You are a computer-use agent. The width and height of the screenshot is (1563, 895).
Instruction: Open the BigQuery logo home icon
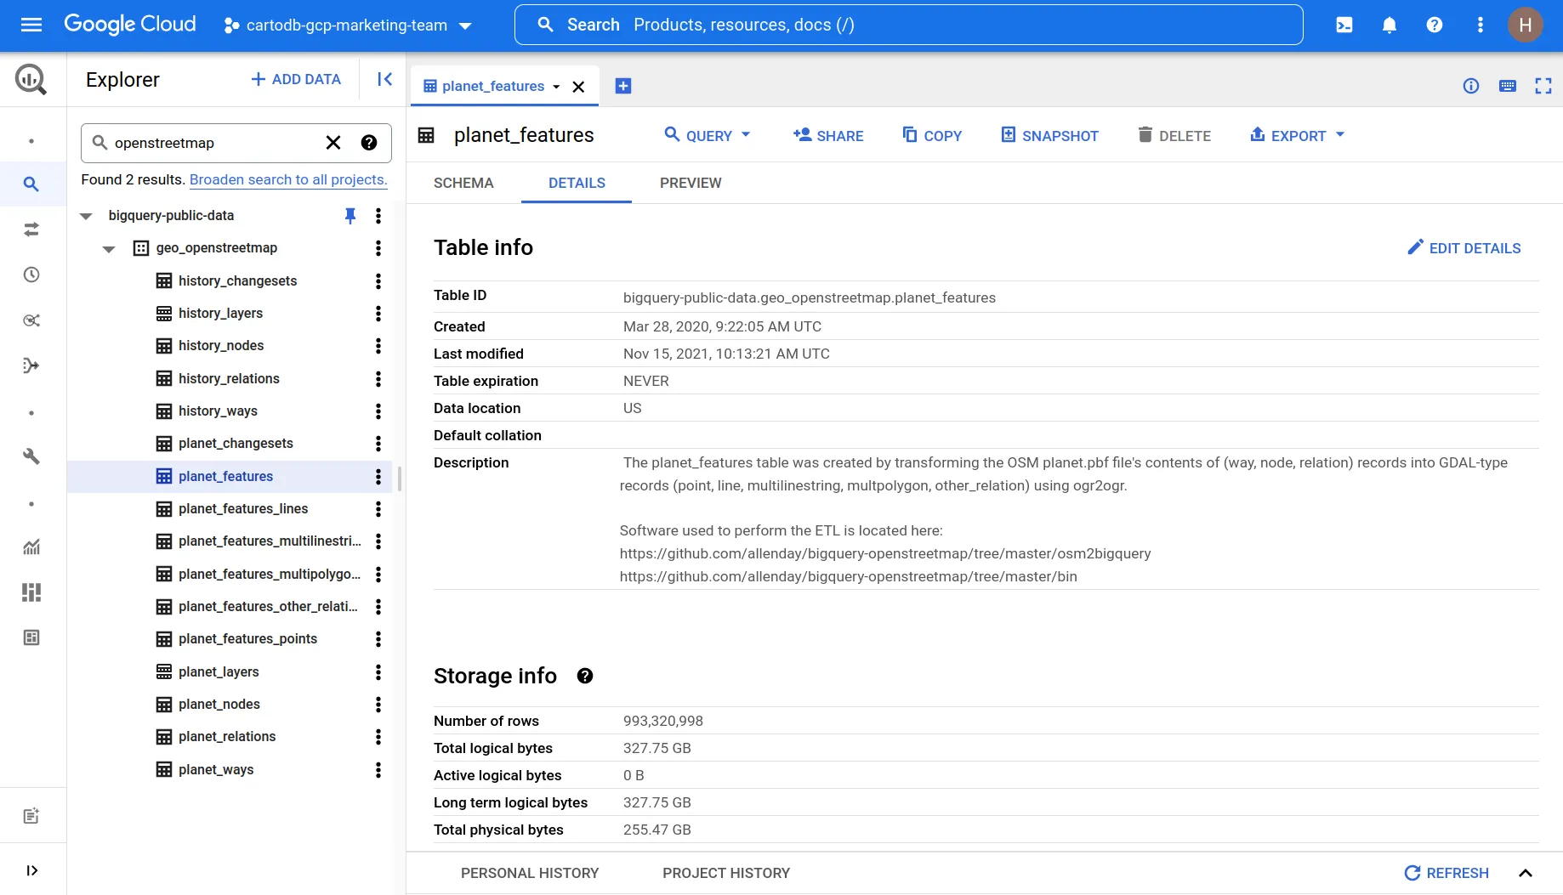click(x=31, y=79)
